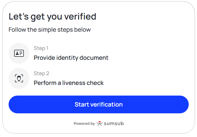Click the face liveness scan icon
Image resolution: width=197 pixels, height=137 pixels.
(19, 78)
